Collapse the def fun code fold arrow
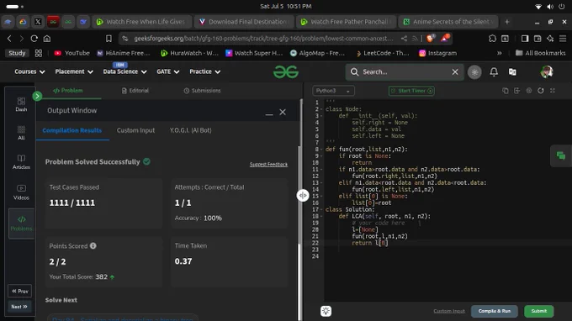Viewport: 572px width, 321px height. point(321,149)
